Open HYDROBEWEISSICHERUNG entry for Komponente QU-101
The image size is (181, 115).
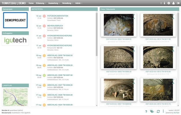59,46
